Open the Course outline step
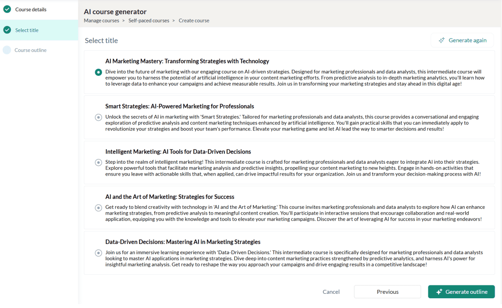 coord(30,50)
